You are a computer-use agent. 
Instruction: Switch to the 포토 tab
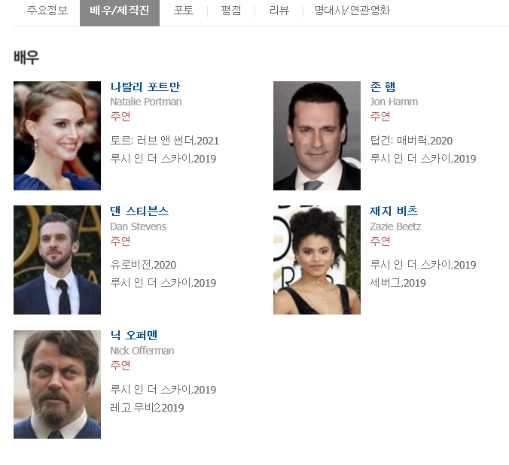(x=183, y=11)
